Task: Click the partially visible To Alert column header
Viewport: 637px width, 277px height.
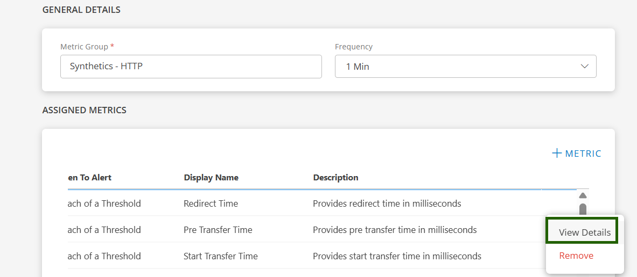Action: (x=90, y=178)
